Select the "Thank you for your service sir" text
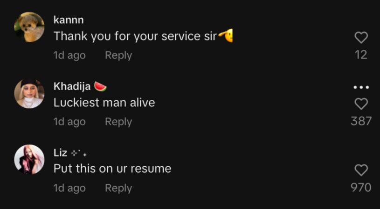 (135, 36)
